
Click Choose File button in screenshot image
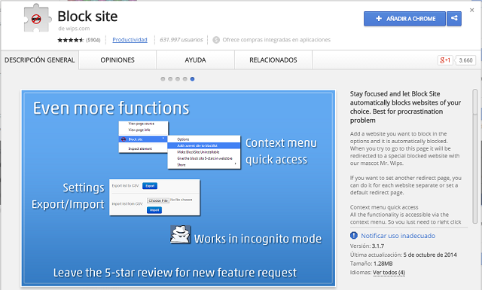click(x=158, y=200)
